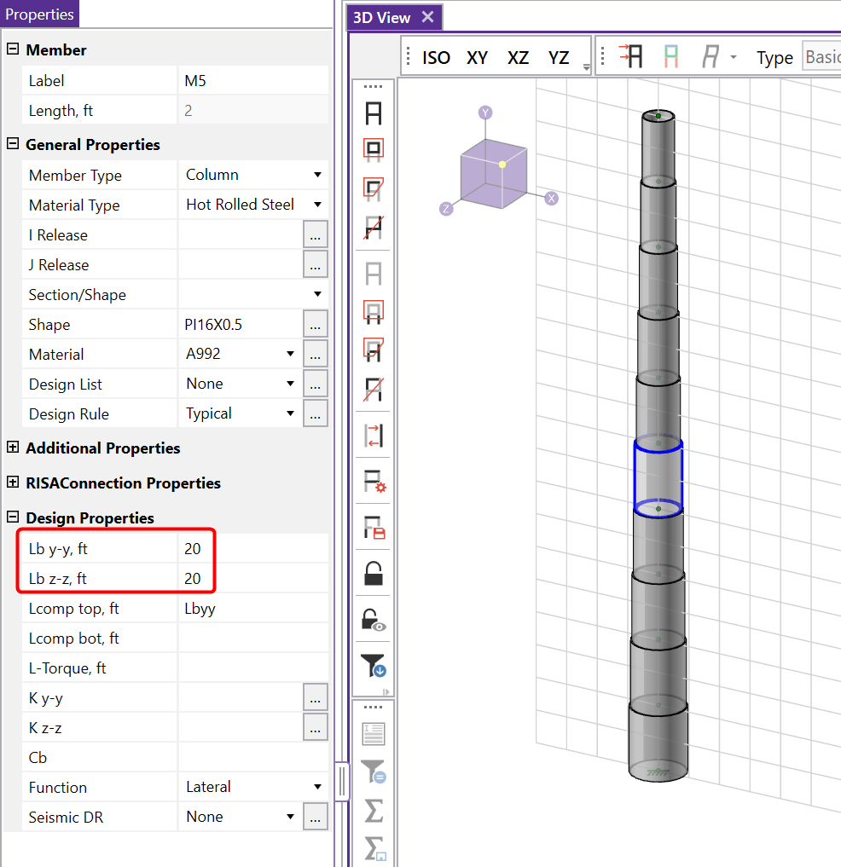
Task: Collapse the Member section
Action: tap(13, 49)
